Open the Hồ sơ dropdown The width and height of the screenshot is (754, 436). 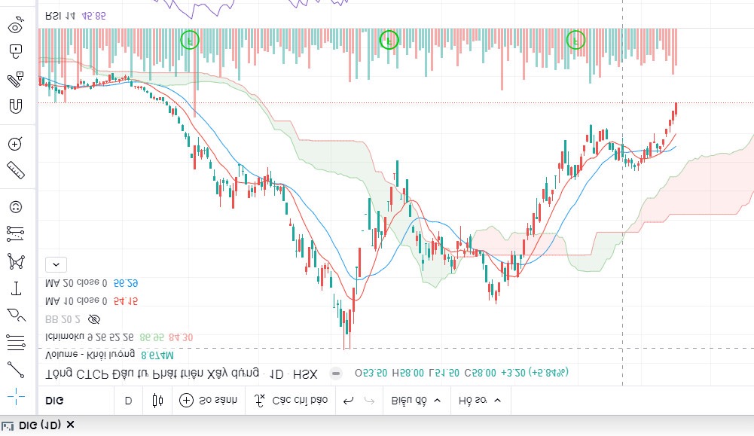pos(480,401)
